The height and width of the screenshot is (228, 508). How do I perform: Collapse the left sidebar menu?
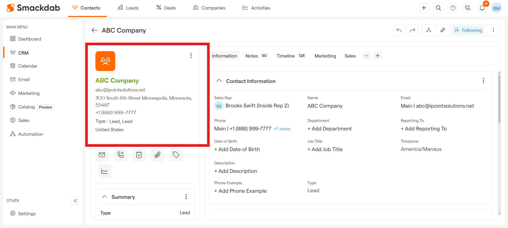75,201
